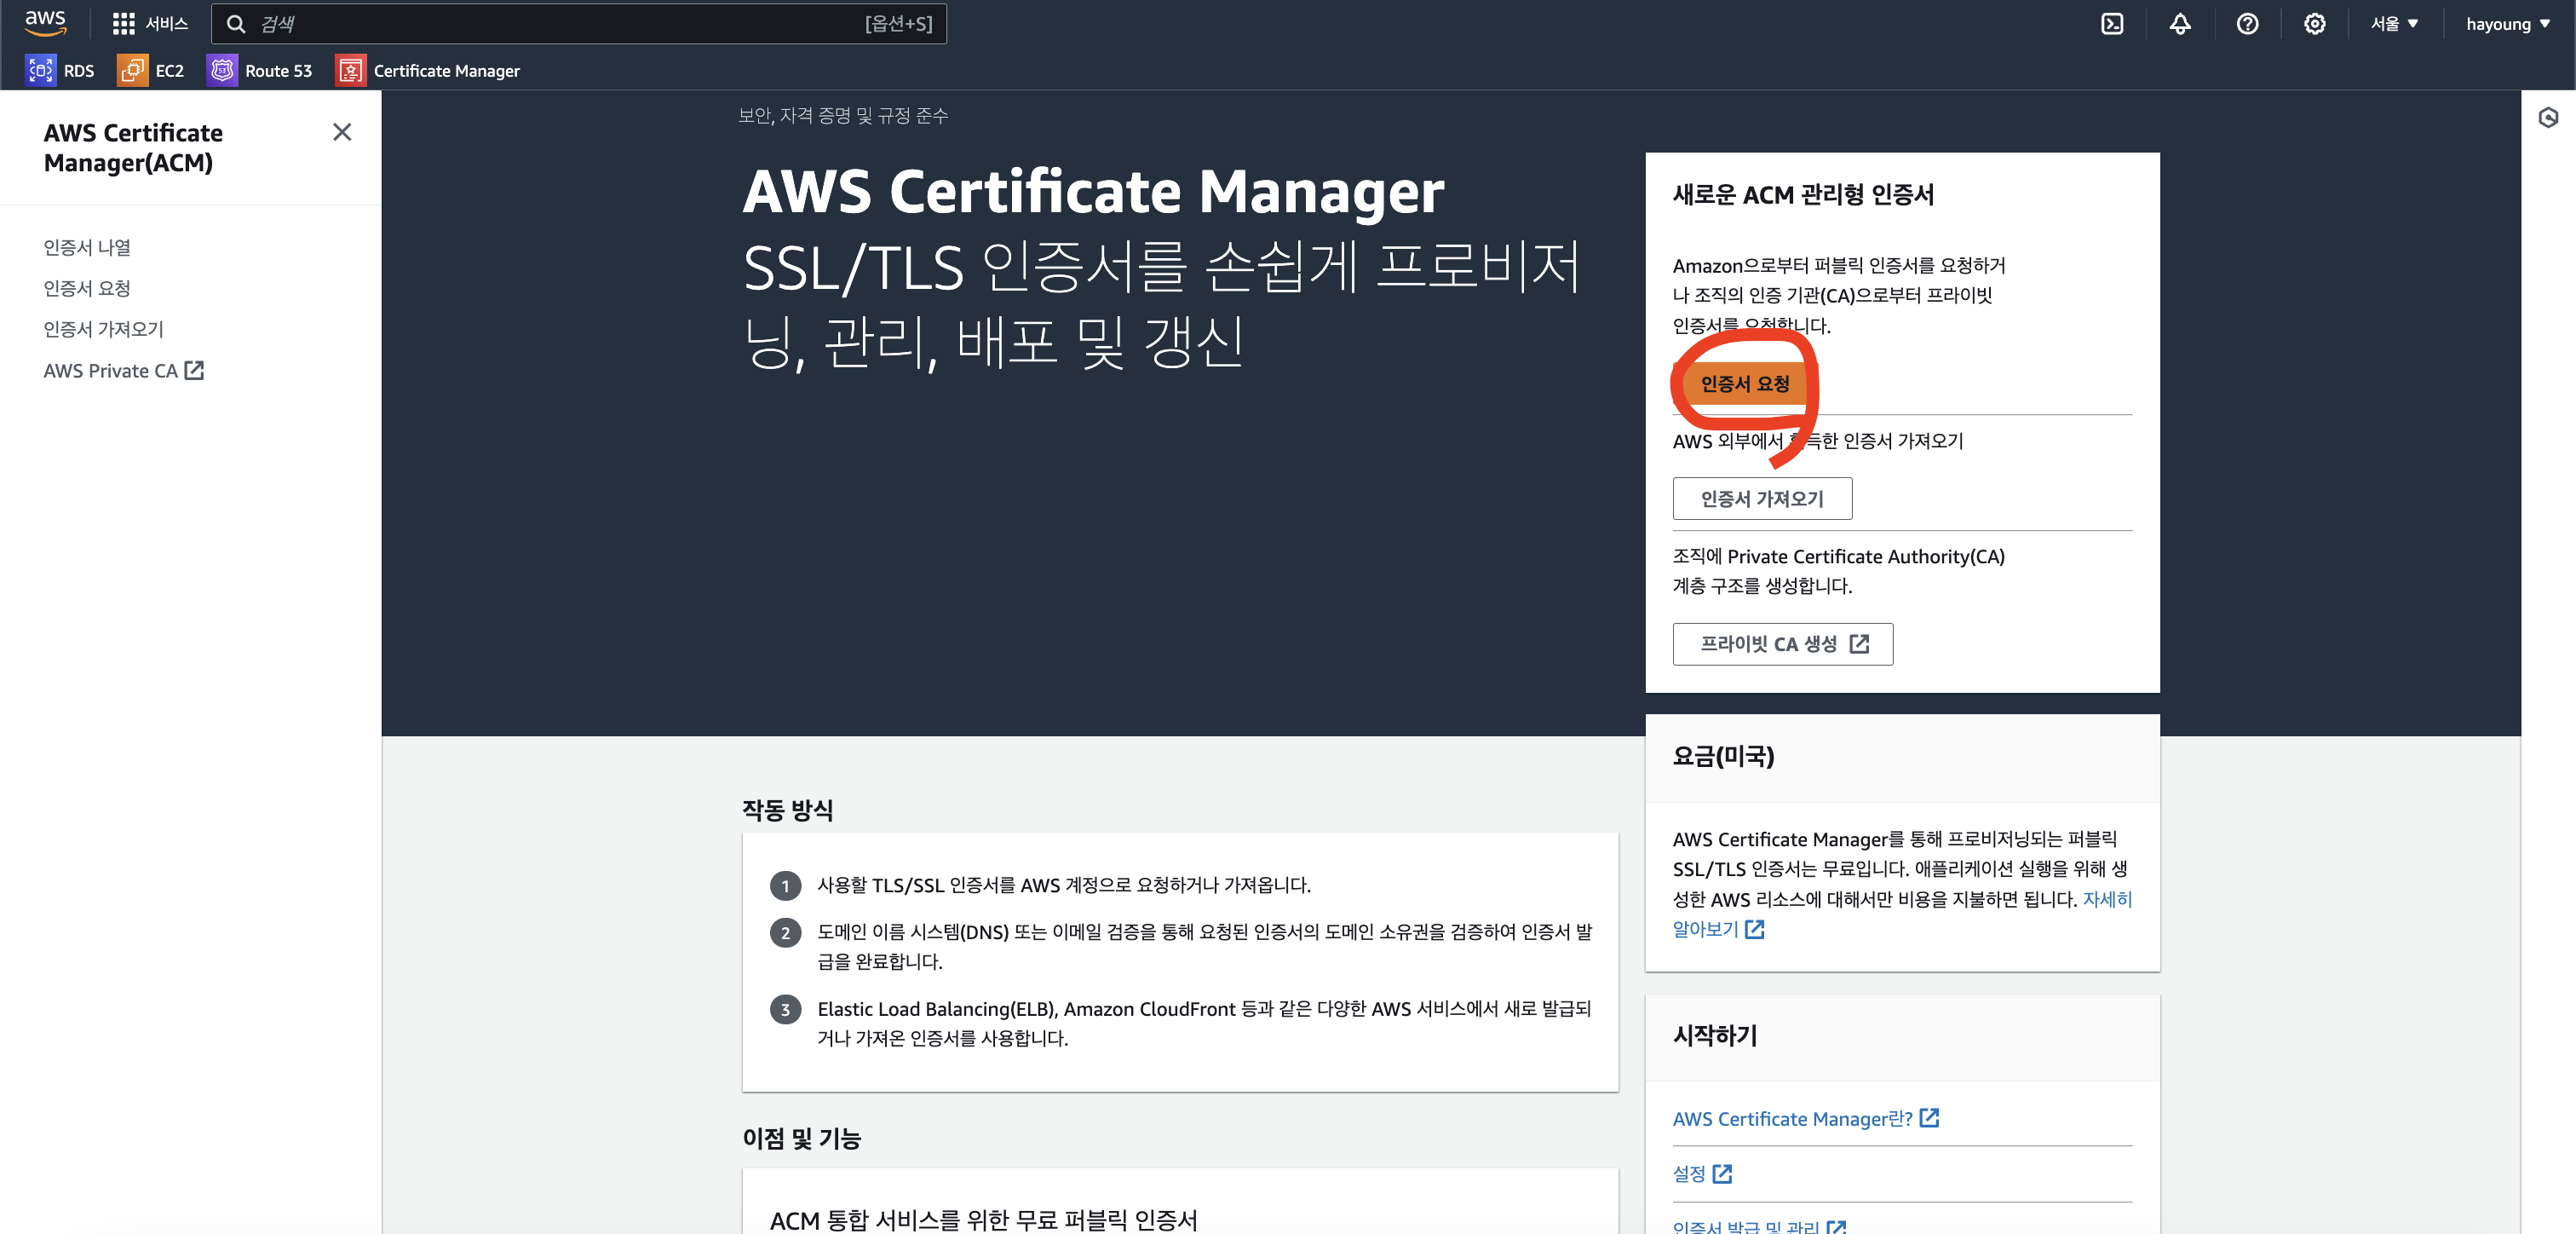
Task: Open the EC2 shortcut in favorites bar
Action: pyautogui.click(x=151, y=70)
